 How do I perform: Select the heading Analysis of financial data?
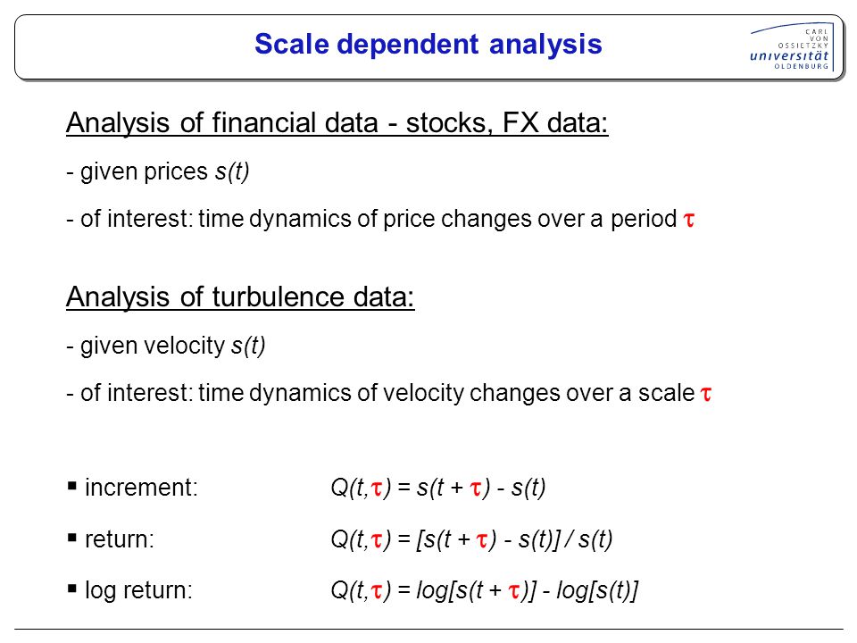(x=337, y=123)
